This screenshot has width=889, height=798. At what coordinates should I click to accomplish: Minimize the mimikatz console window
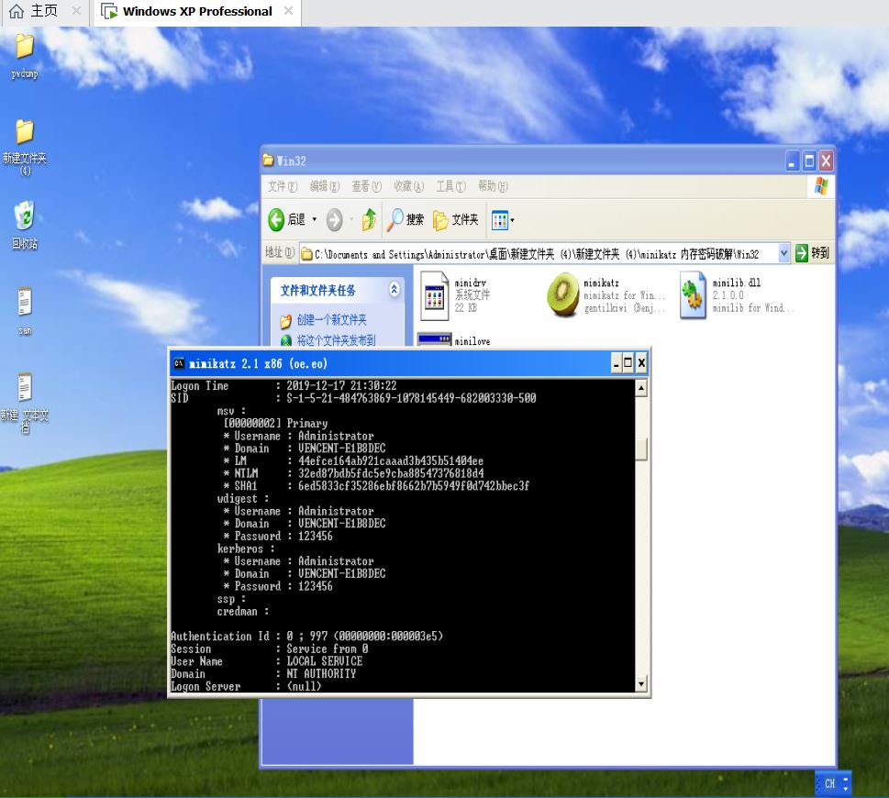click(x=616, y=363)
